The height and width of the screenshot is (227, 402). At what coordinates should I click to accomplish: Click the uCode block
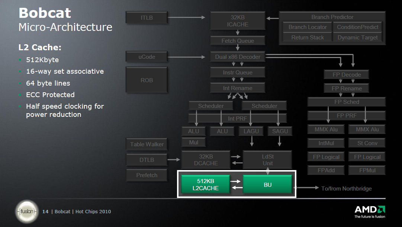(x=147, y=57)
